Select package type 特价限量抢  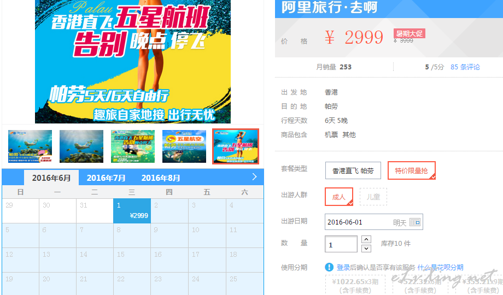[412, 170]
